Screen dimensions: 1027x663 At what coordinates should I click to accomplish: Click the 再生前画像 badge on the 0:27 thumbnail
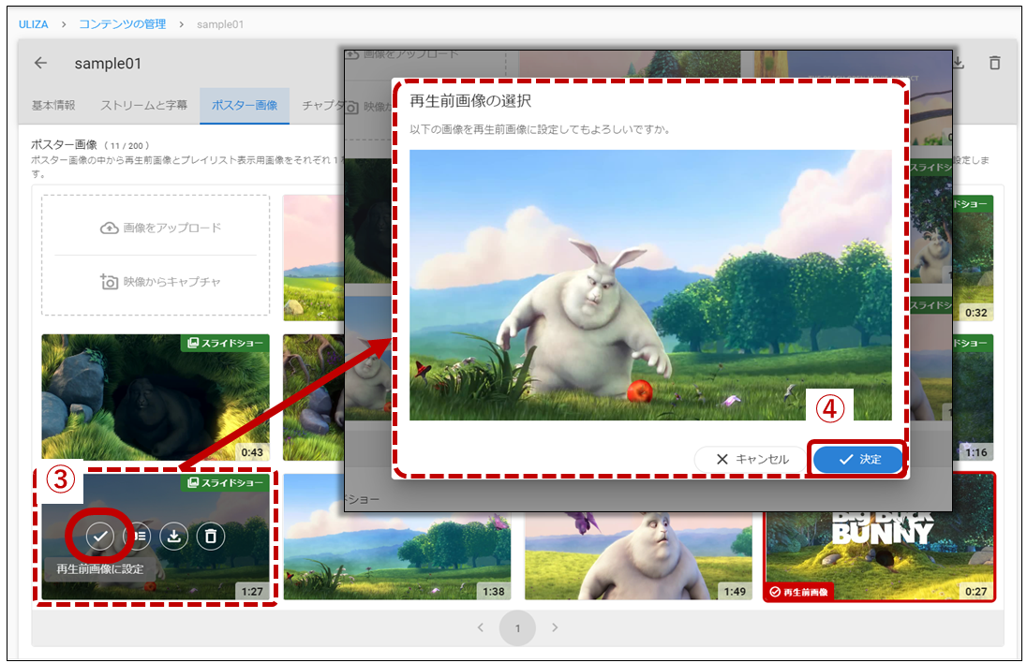pyautogui.click(x=799, y=592)
